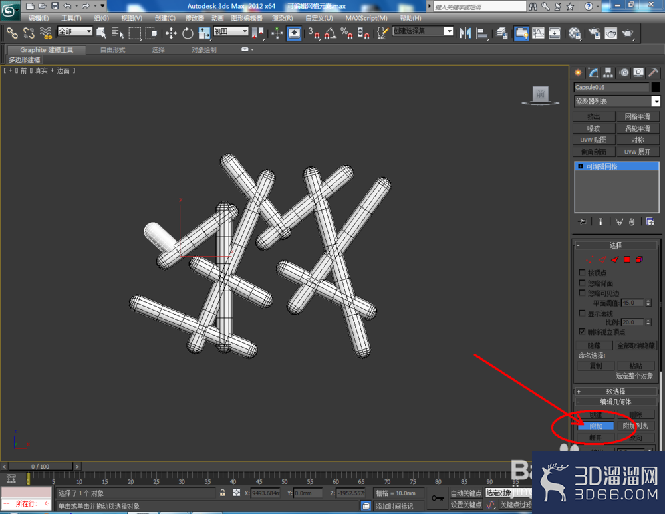
Task: Open the MAXScript(M) menu
Action: coord(366,18)
